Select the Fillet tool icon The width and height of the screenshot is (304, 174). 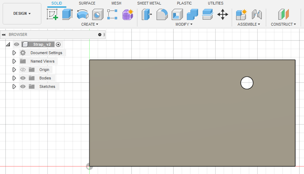click(162, 14)
